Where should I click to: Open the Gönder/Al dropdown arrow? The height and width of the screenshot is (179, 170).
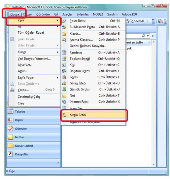[x=147, y=21]
